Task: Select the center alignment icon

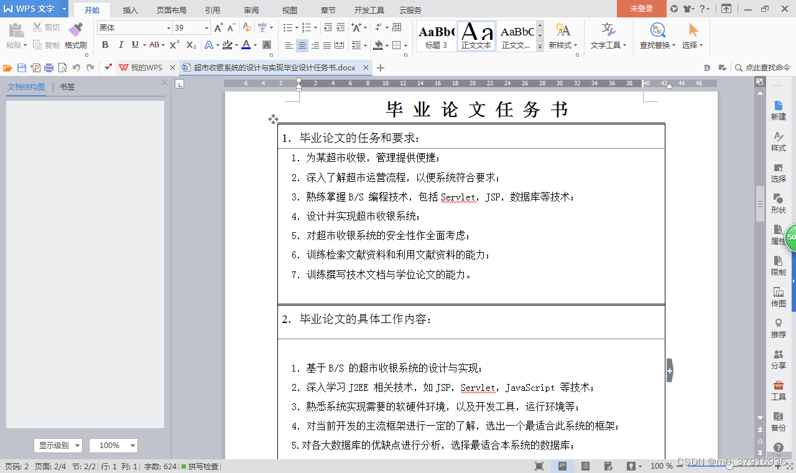Action: [x=302, y=45]
